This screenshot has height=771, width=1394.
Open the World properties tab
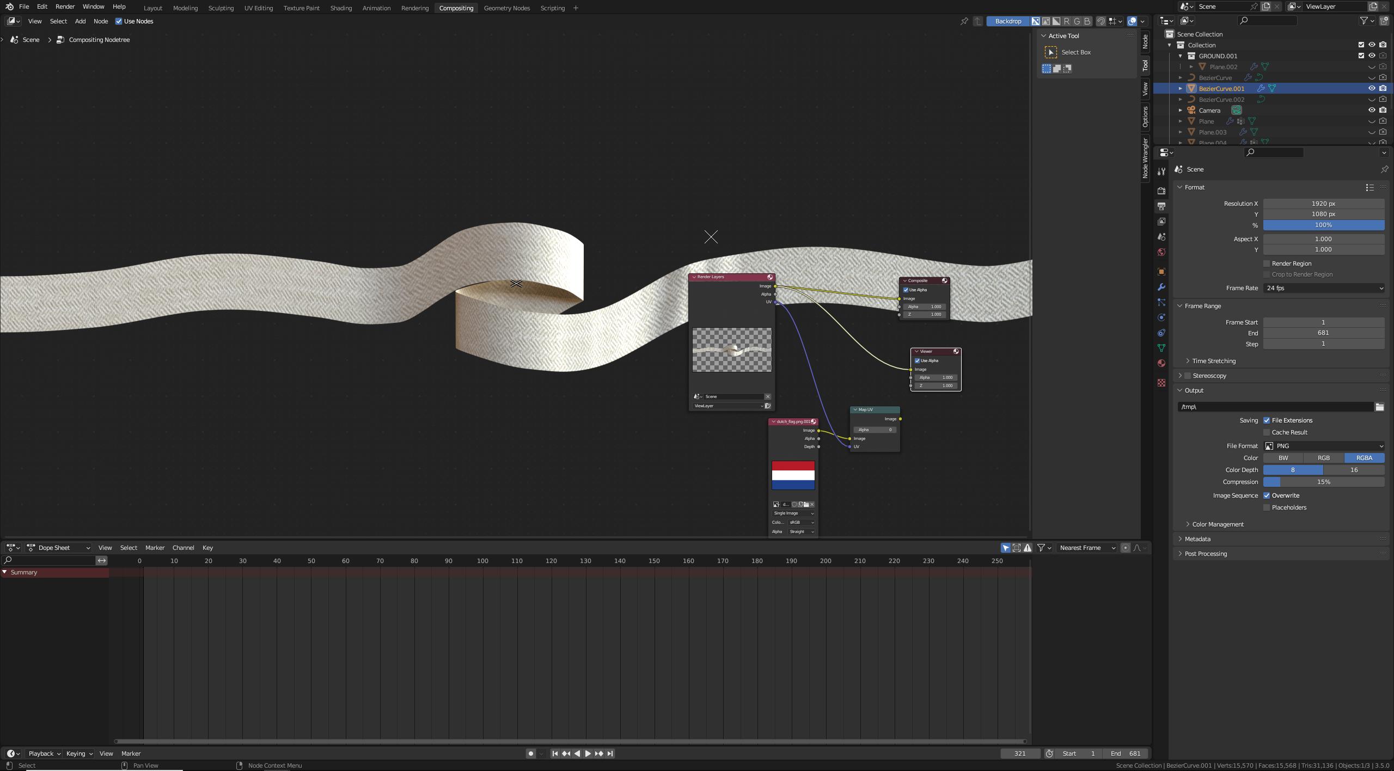pyautogui.click(x=1161, y=252)
